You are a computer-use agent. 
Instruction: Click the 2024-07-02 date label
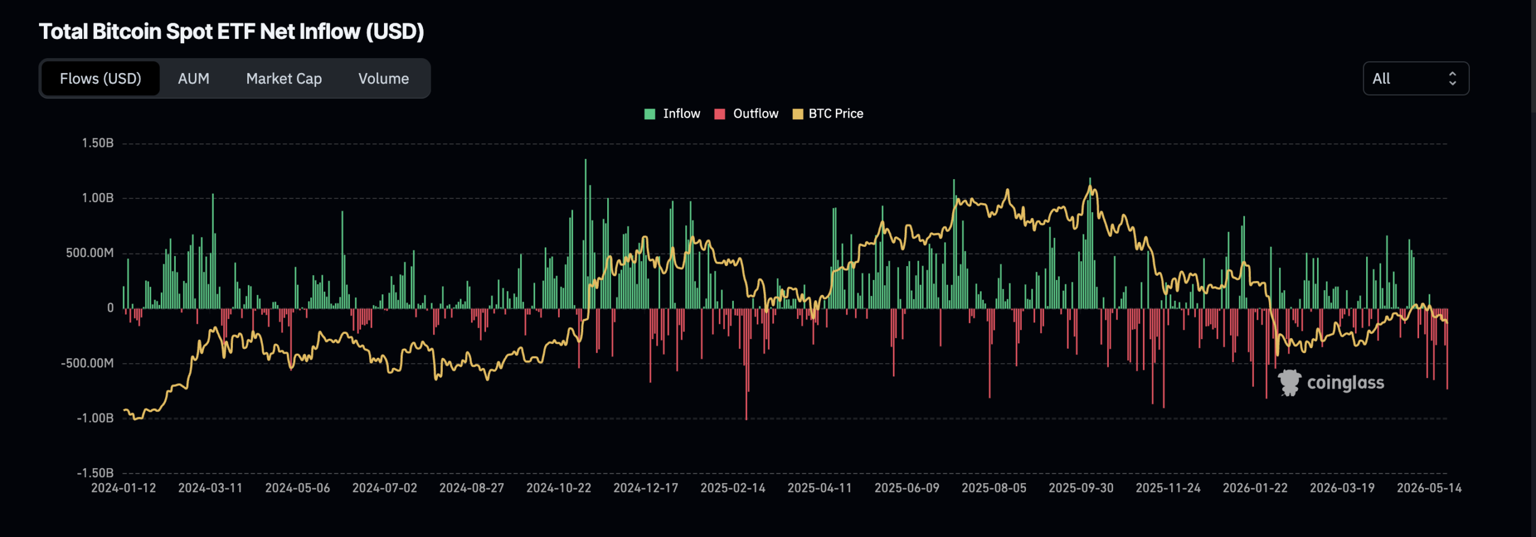[385, 488]
